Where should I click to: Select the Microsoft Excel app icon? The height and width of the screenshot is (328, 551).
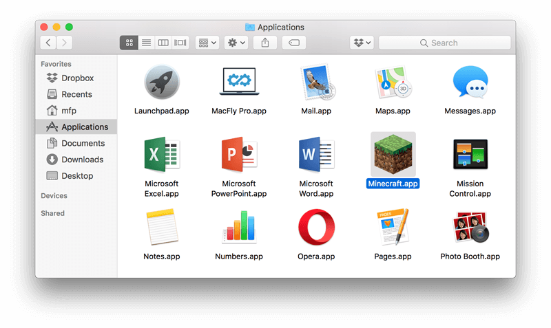coord(162,157)
